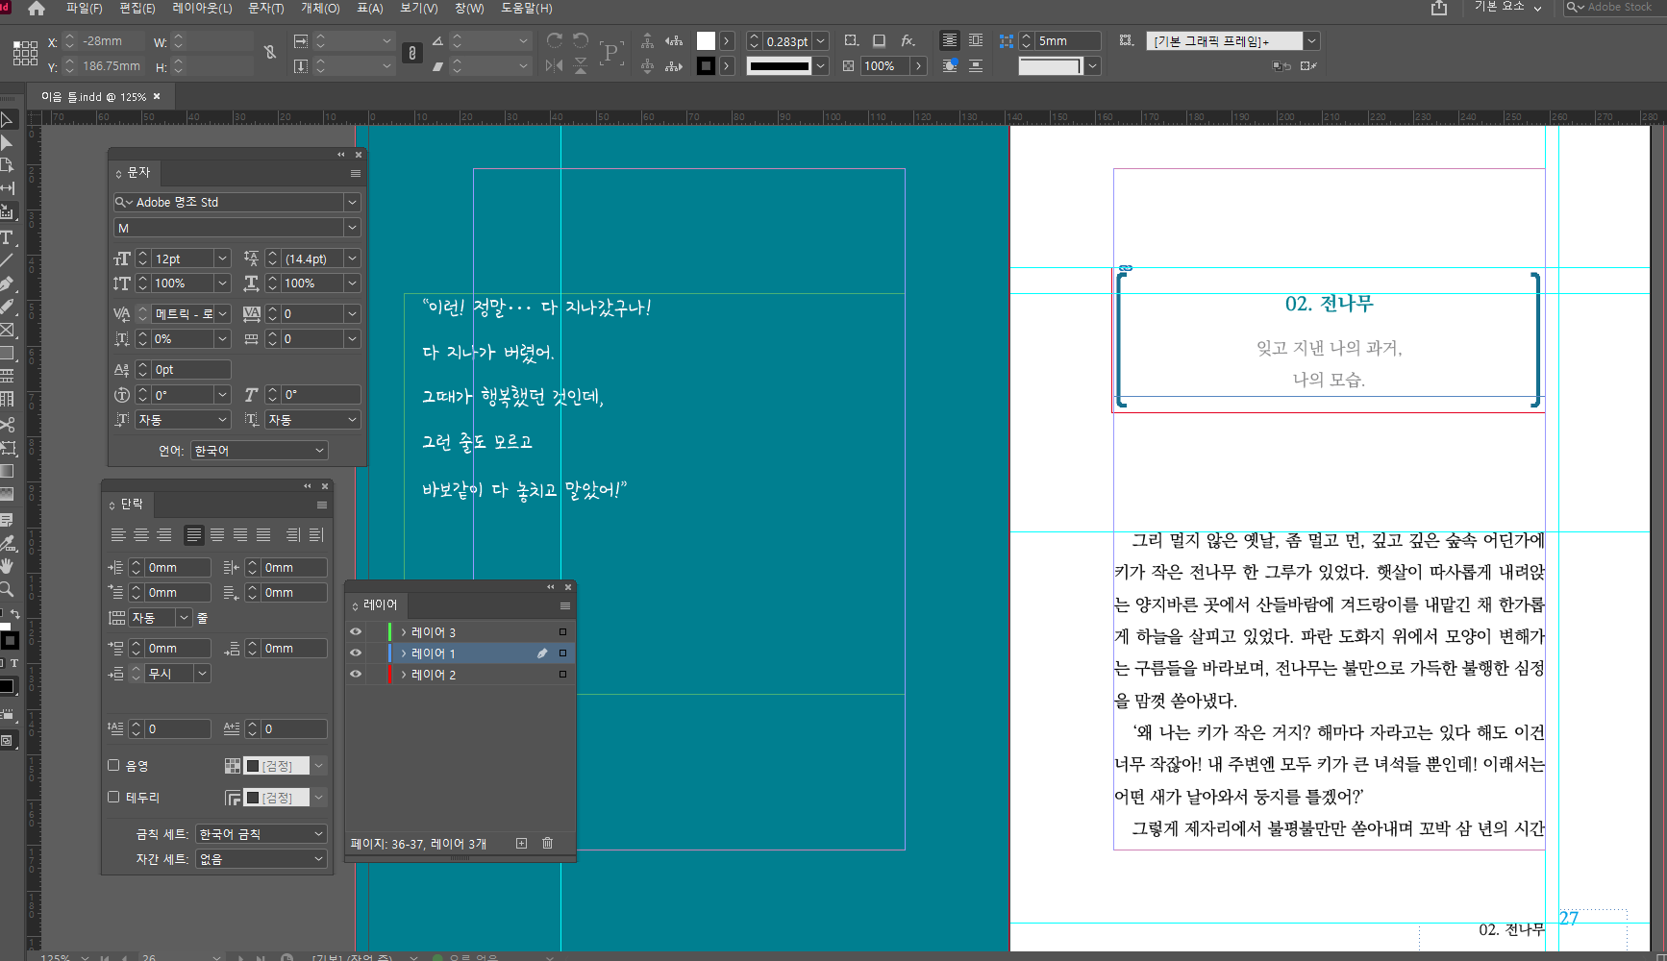Enable the 음영 (shading) checkbox
This screenshot has height=961, width=1667.
pyautogui.click(x=113, y=765)
